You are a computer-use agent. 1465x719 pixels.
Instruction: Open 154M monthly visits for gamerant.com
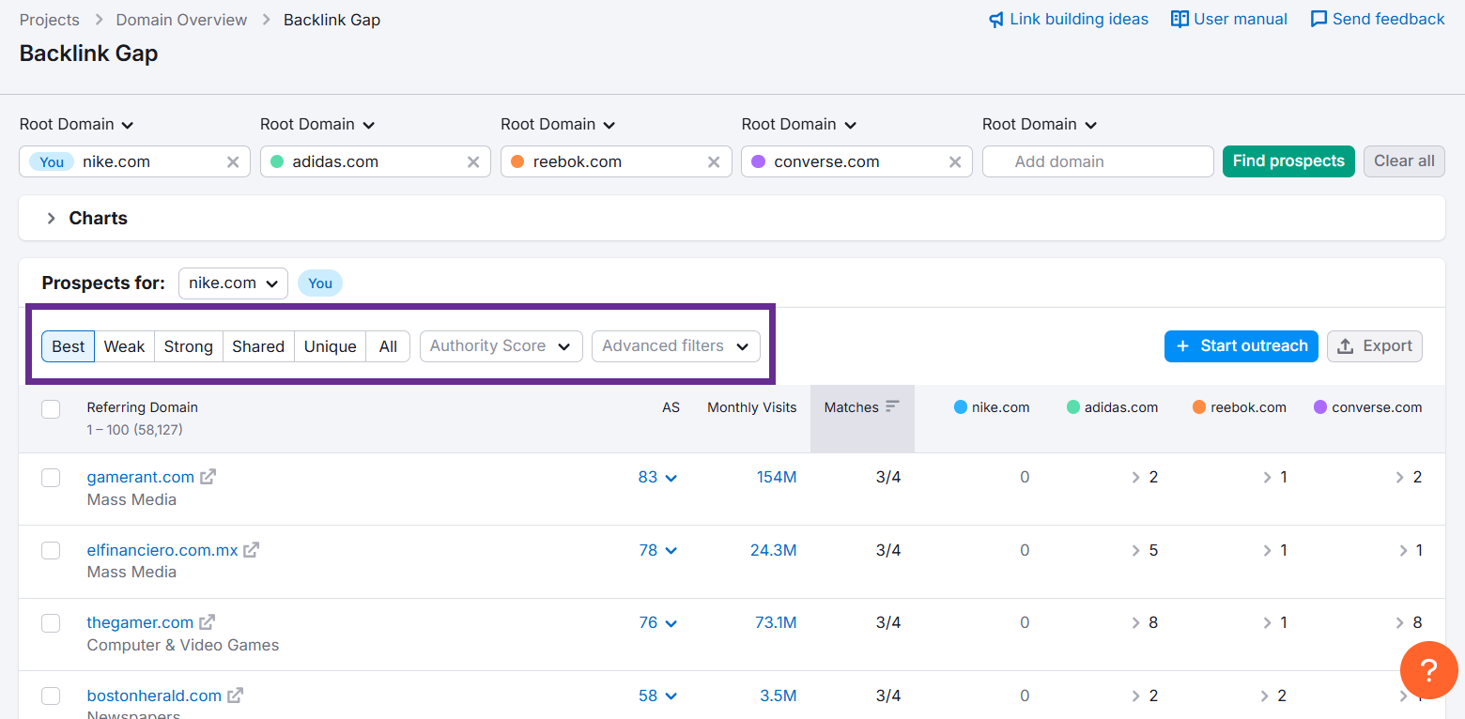[x=777, y=477]
